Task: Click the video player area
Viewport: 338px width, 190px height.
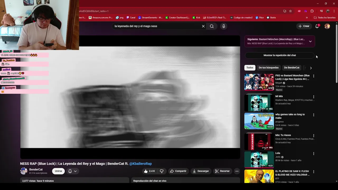Action: coord(130,97)
